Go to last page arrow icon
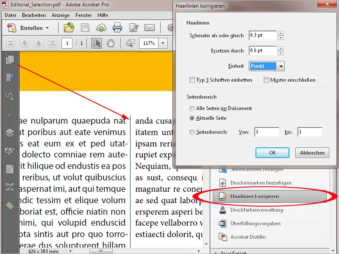The height and width of the screenshot is (254, 339). (53, 43)
